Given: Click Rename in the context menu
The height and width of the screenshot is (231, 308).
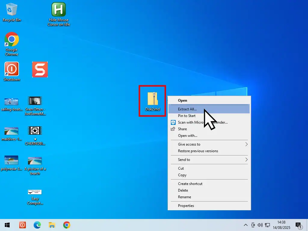Looking at the screenshot, I should point(184,197).
